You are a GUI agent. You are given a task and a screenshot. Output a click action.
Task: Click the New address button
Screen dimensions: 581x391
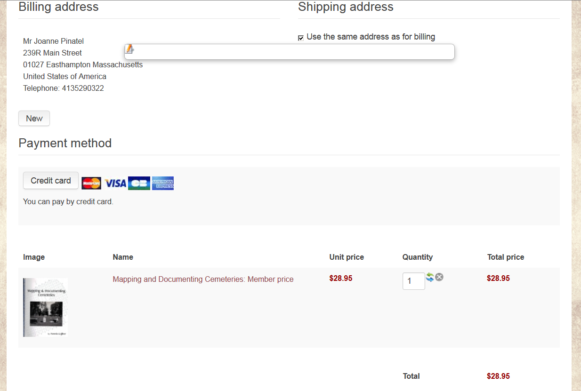(34, 119)
